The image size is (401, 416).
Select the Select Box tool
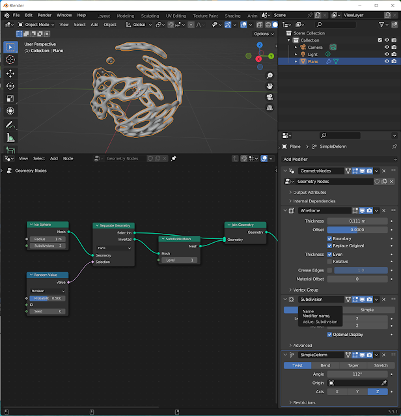click(x=10, y=48)
